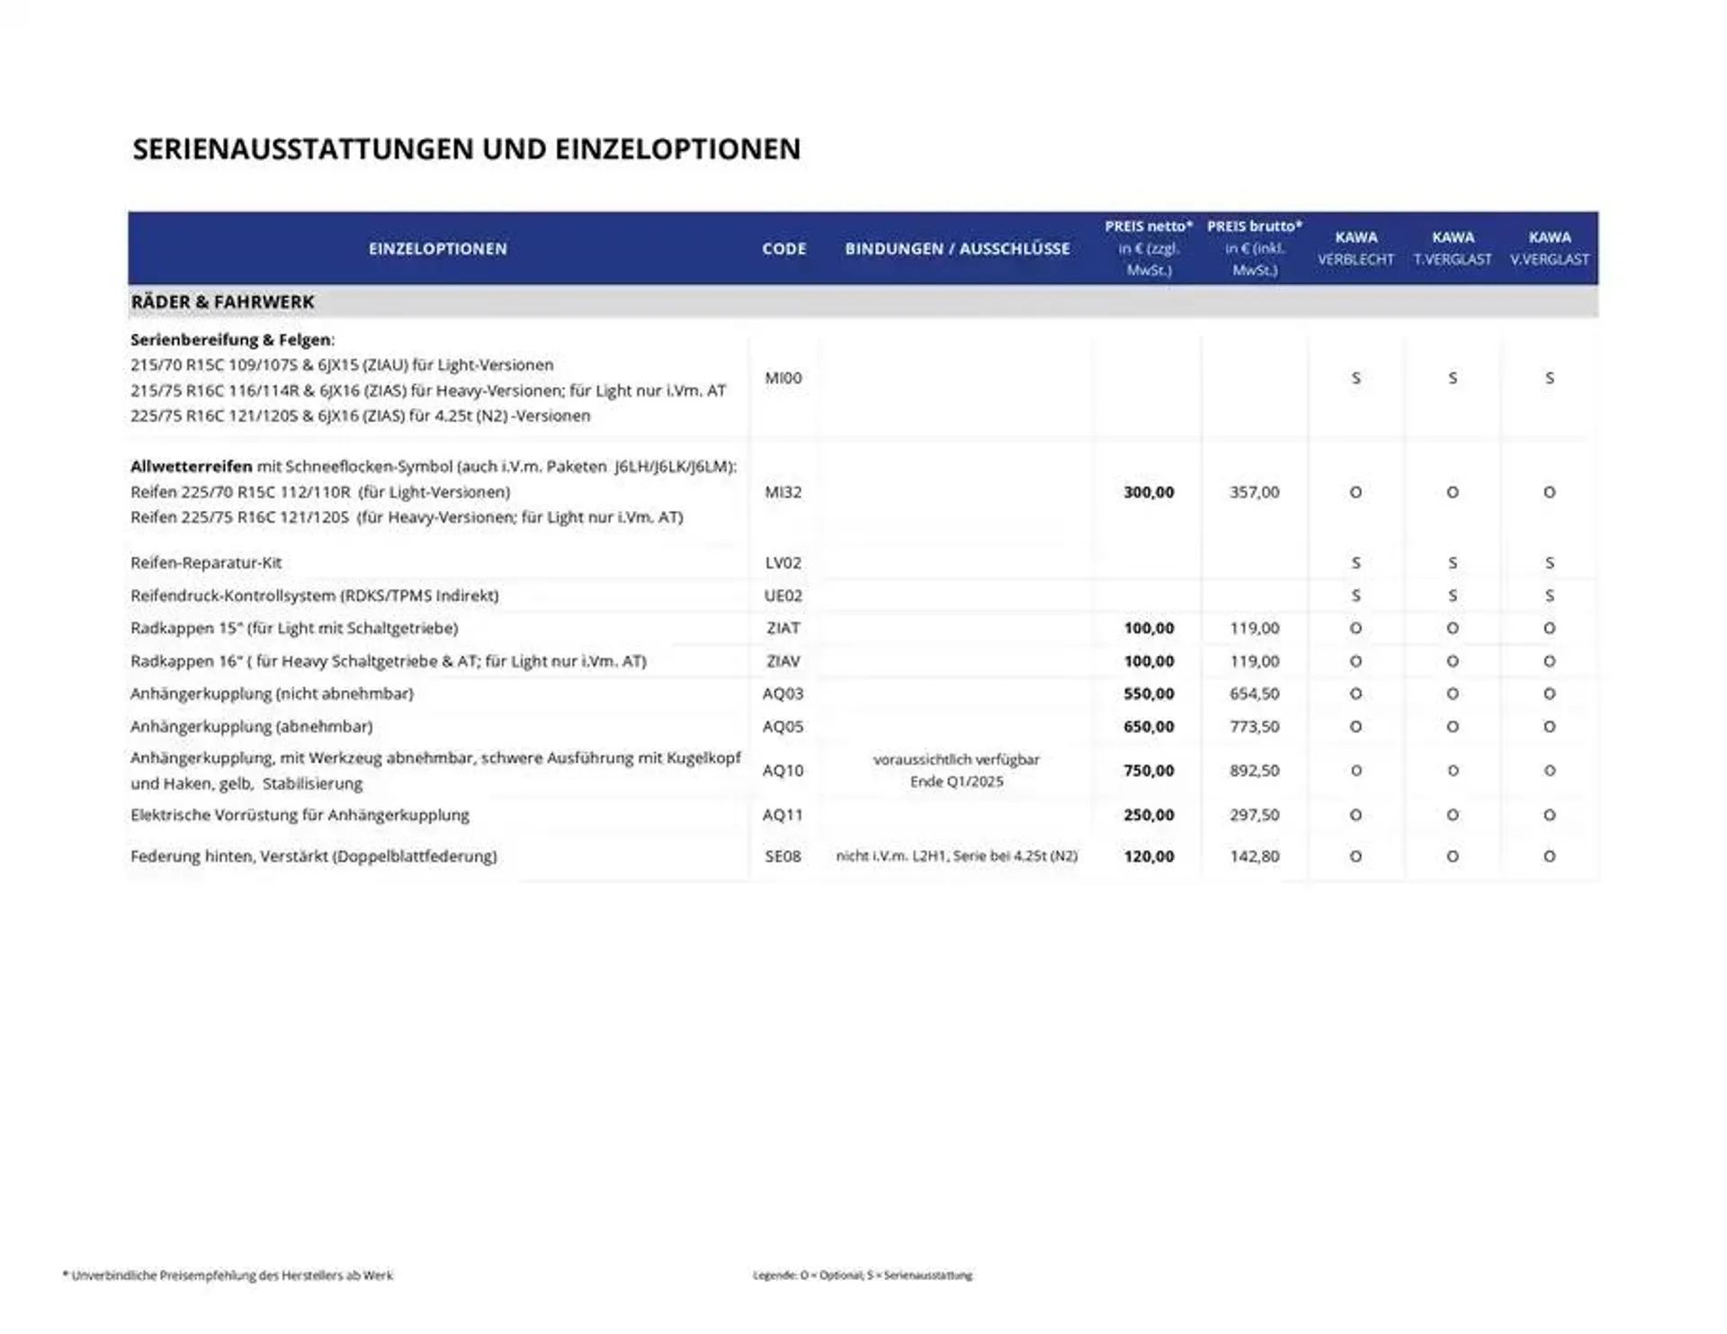1727x1334 pixels.
Task: Select 'Anhängerkupplung (abnehmbar)' label
Action: click(x=251, y=726)
